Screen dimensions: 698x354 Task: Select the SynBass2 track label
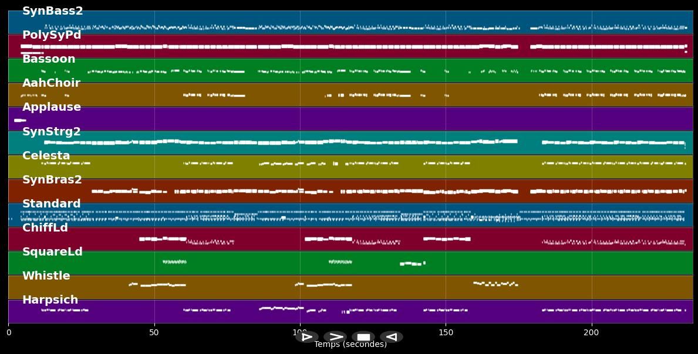pos(52,11)
